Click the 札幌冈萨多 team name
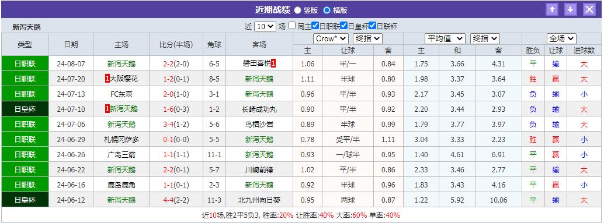Image resolution: width=604 pixels, height=223 pixels. coord(122,139)
